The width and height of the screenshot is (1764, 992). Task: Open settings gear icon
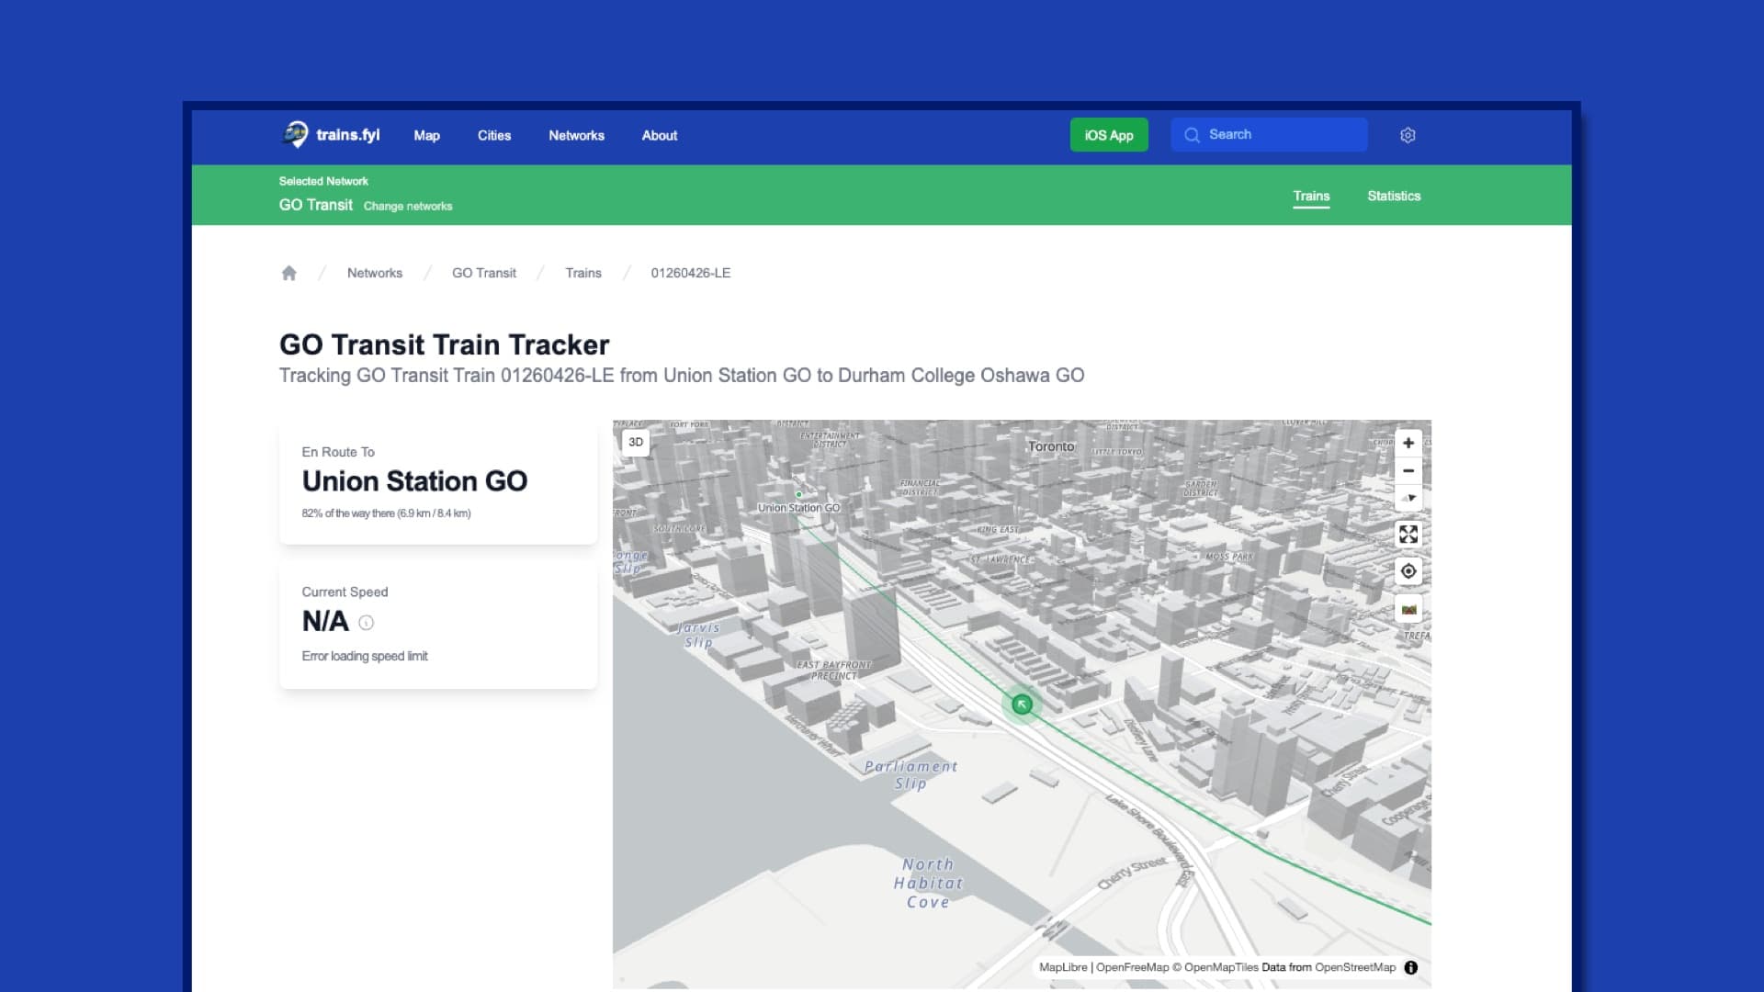pos(1407,135)
